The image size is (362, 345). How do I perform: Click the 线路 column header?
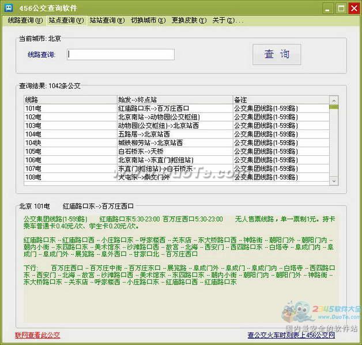(70, 99)
